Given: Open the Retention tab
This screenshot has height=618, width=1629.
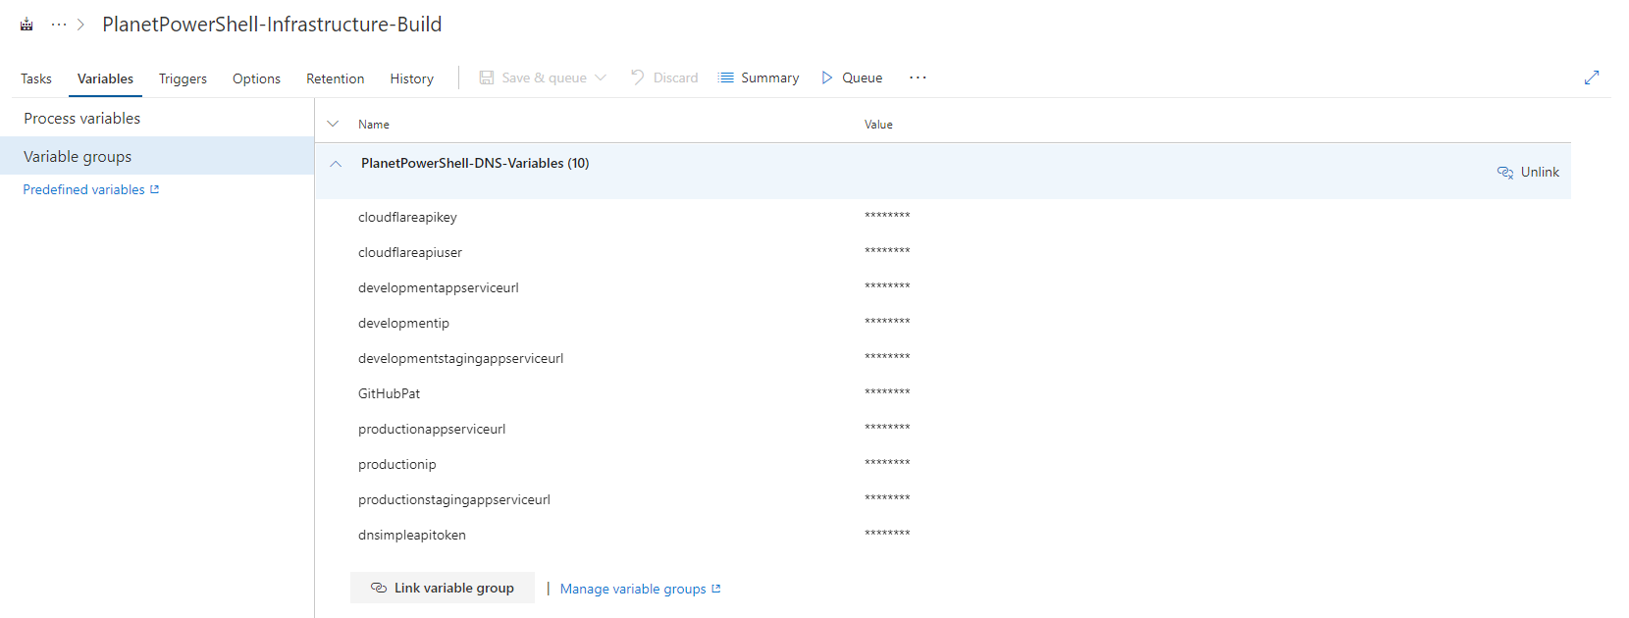Looking at the screenshot, I should coord(335,78).
